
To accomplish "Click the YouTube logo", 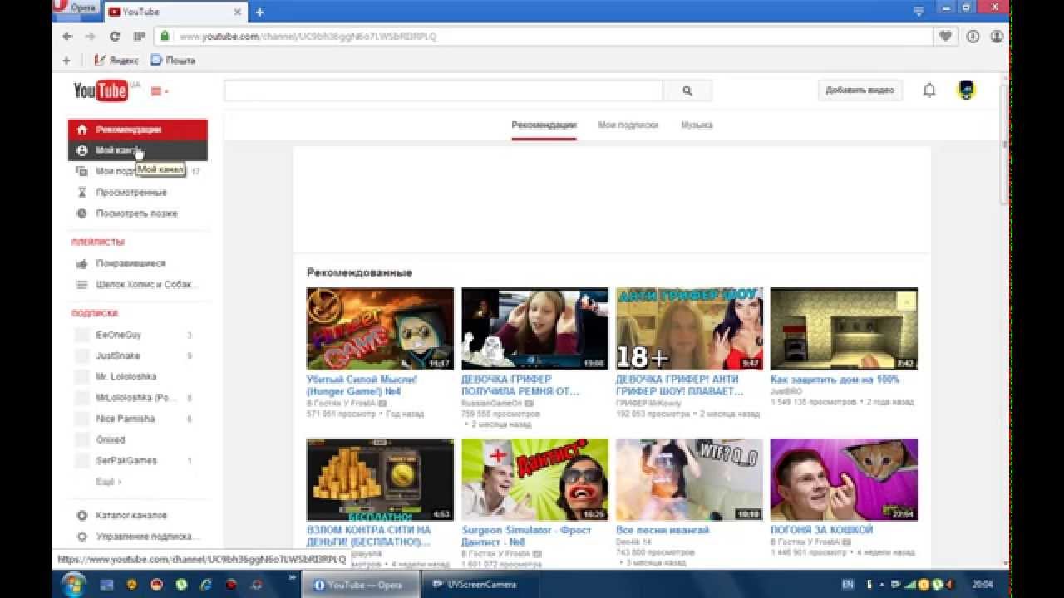I will point(101,91).
